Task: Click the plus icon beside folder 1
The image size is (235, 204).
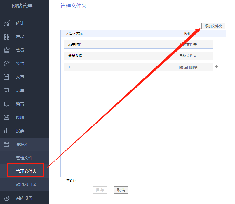Action: [x=216, y=67]
